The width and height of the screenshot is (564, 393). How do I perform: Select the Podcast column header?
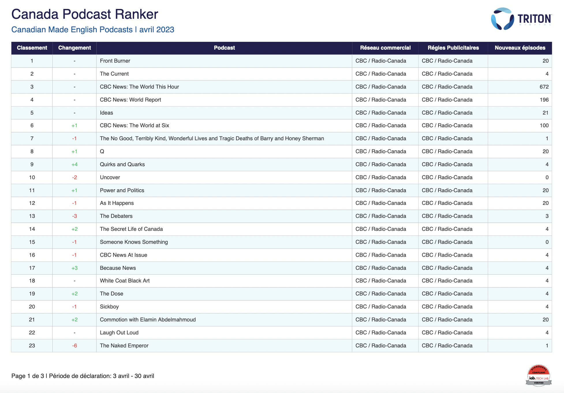[224, 48]
